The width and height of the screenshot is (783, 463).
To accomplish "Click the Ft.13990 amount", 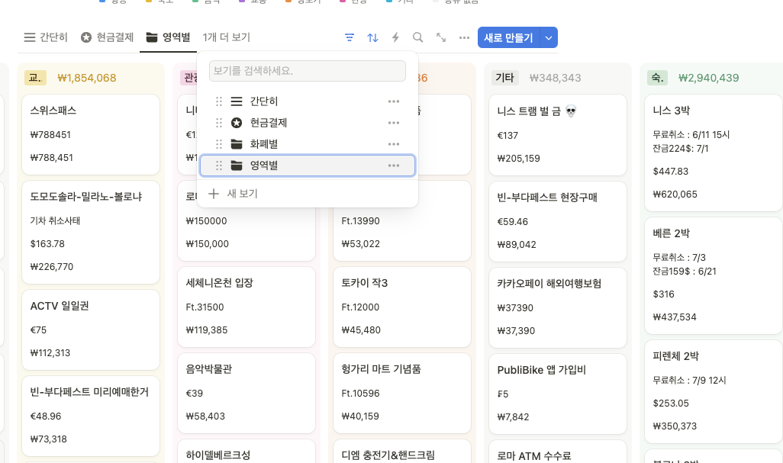I will [360, 221].
